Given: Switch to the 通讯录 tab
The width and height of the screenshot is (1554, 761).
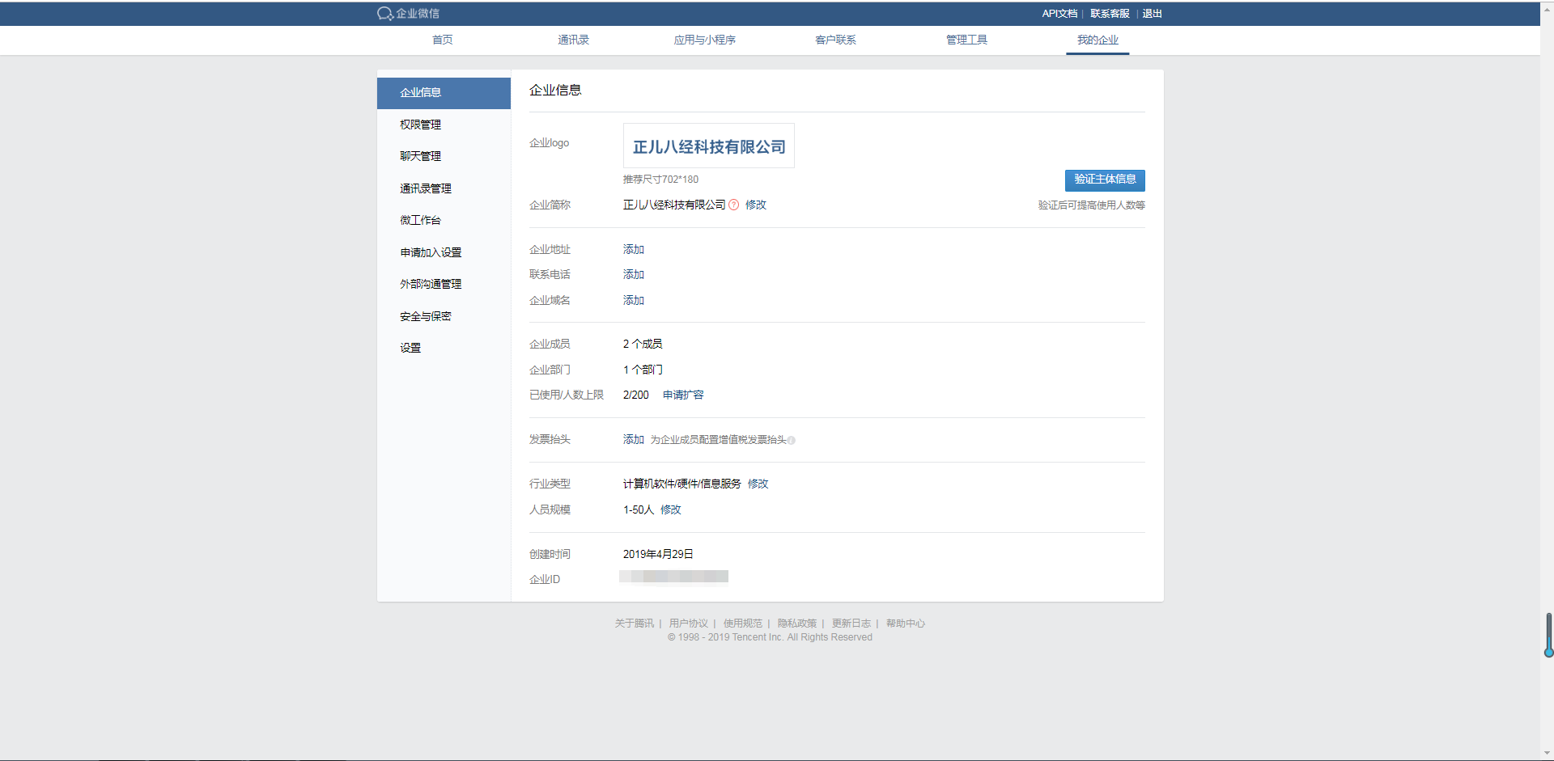Looking at the screenshot, I should tap(574, 40).
